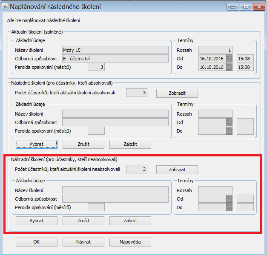
Task: Click Založit in the Následné školení section
Action: (x=130, y=144)
